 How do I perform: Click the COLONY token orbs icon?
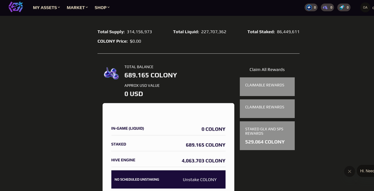111,74
